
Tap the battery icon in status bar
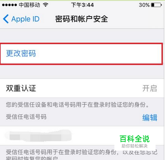[157, 5]
